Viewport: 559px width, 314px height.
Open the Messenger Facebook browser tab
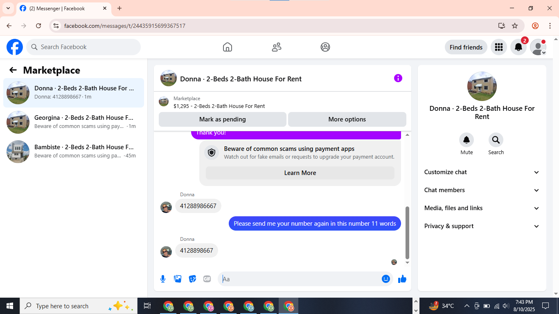click(x=63, y=8)
